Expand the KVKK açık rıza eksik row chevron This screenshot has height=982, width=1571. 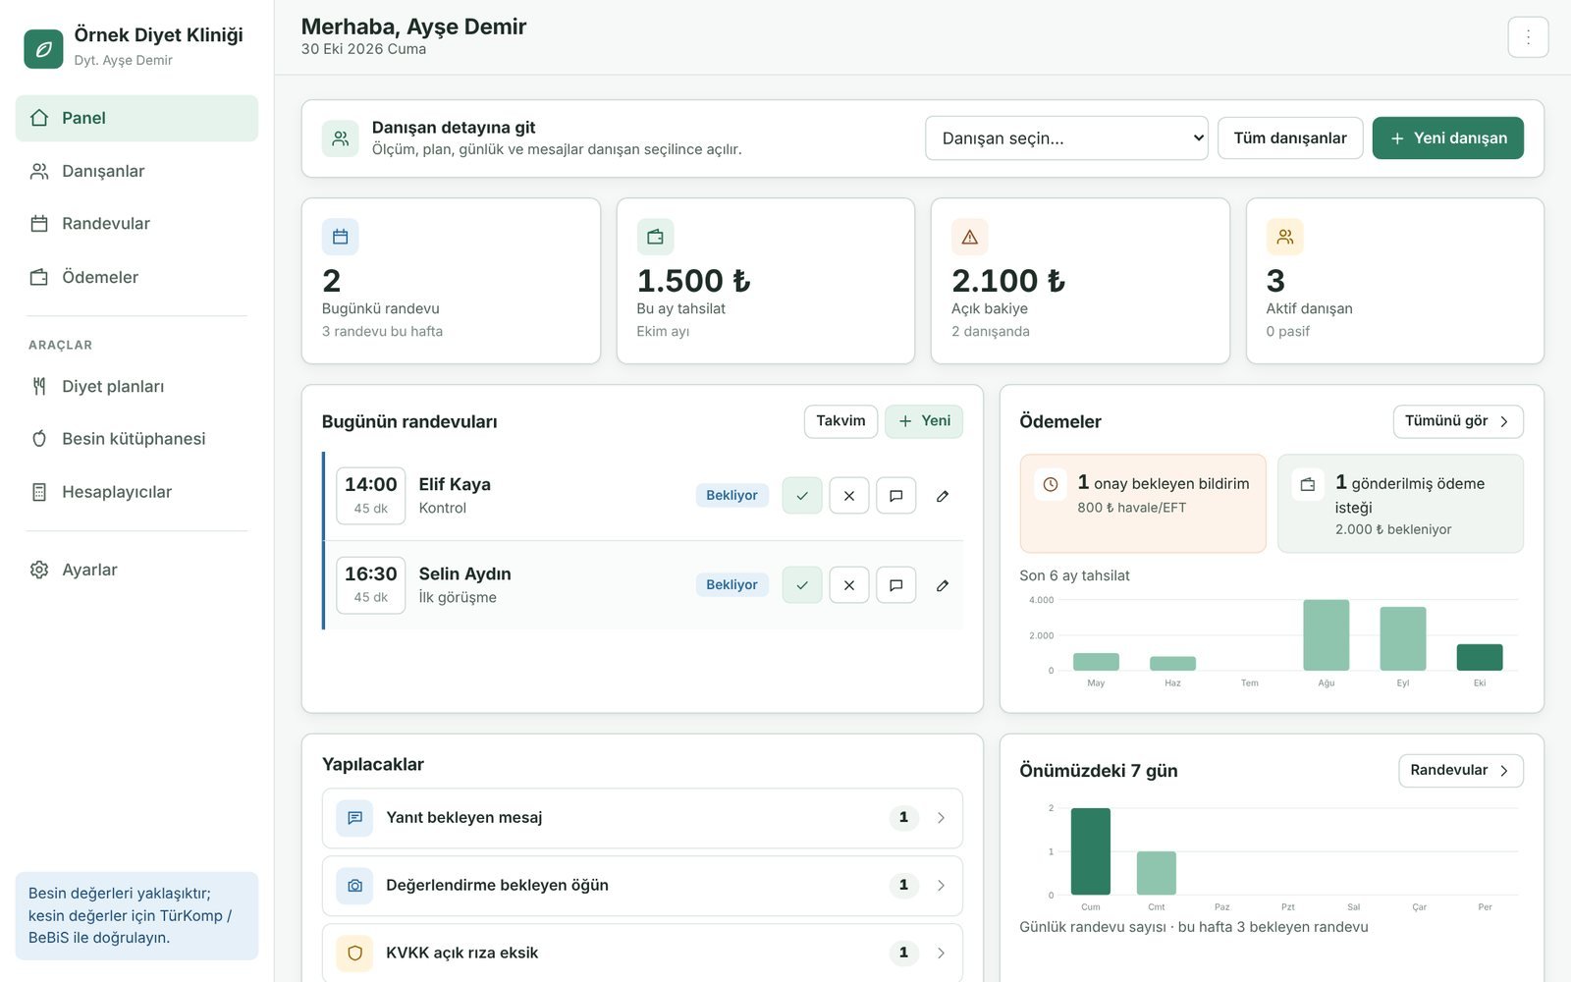pyautogui.click(x=941, y=953)
